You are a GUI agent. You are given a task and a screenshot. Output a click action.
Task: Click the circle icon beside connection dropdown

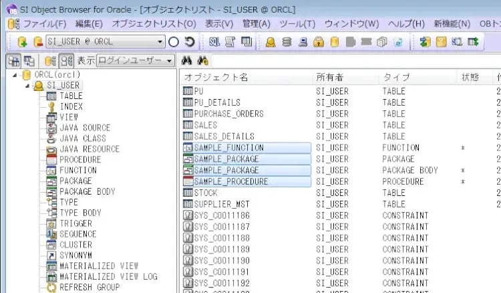174,41
